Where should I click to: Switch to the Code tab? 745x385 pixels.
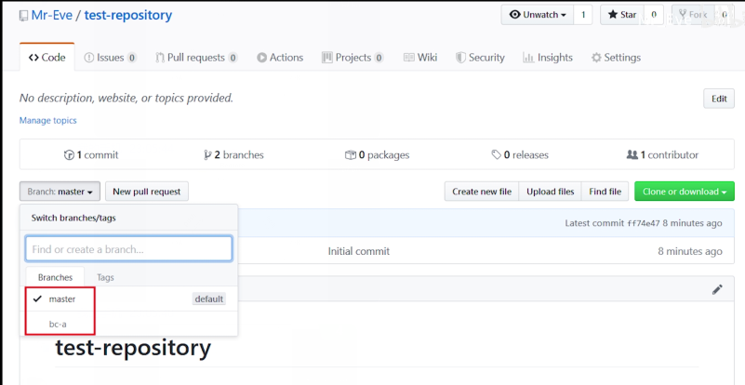(47, 58)
